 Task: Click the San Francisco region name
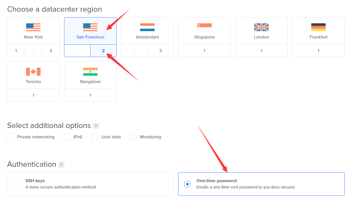(90, 37)
